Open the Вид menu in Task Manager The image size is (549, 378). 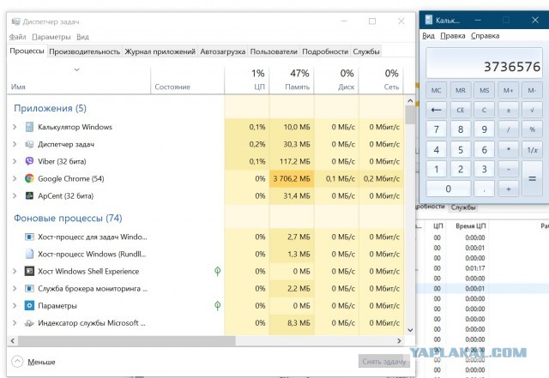(82, 37)
